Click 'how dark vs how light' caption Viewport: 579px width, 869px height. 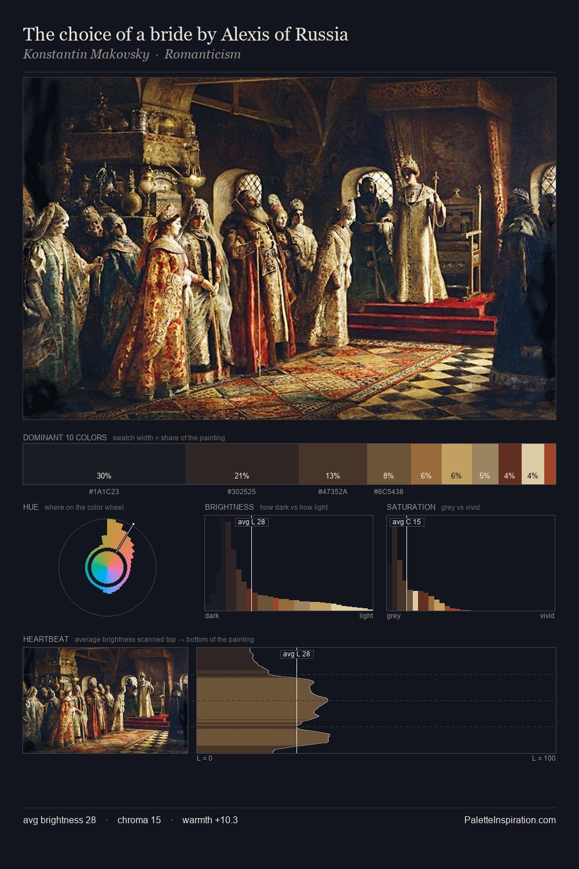tap(294, 507)
